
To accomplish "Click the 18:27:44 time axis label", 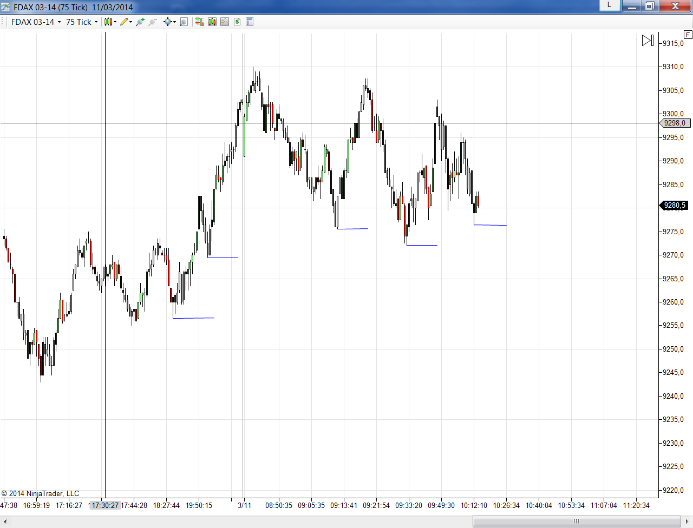I will (x=166, y=505).
